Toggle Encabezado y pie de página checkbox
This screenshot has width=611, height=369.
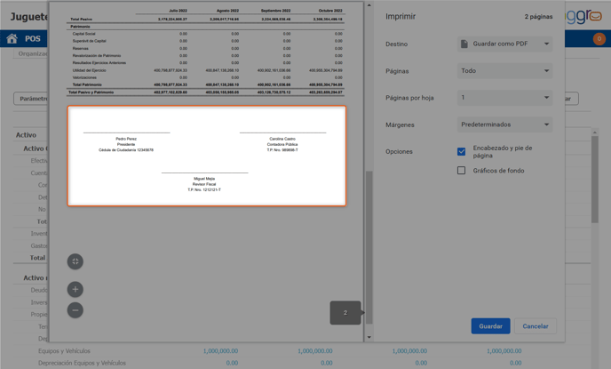[x=462, y=151]
